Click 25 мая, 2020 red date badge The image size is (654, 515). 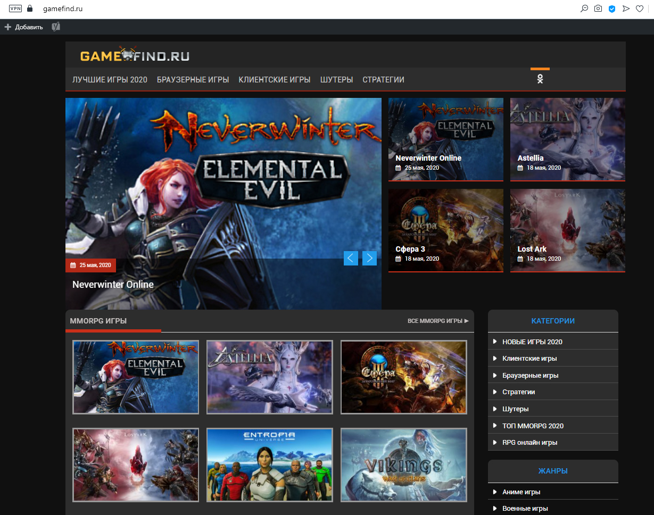coord(90,265)
